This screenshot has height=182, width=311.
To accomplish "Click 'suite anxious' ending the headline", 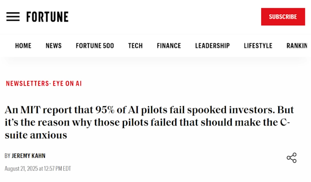I will [36, 135].
